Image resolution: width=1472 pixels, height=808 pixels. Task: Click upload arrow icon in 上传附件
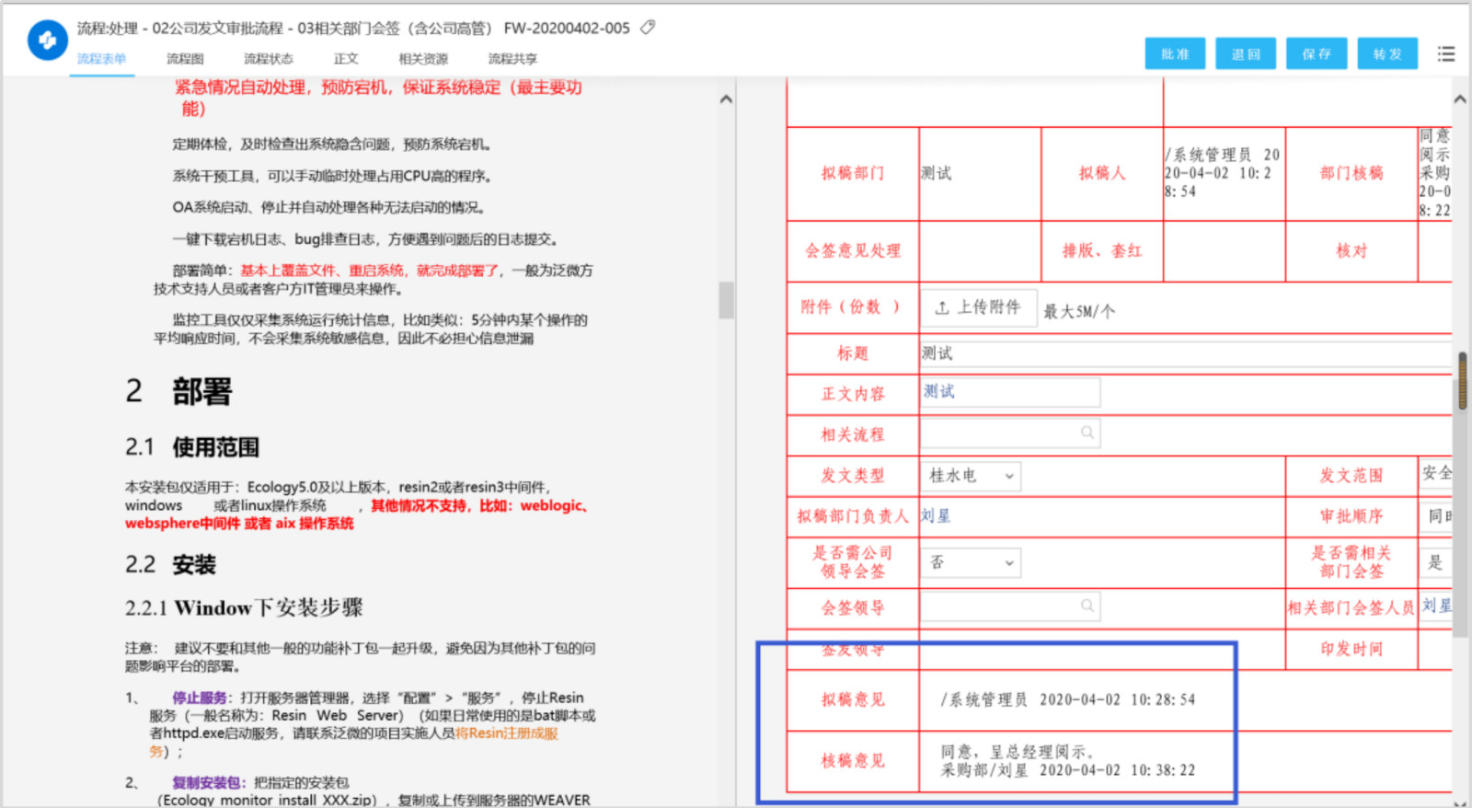(942, 307)
